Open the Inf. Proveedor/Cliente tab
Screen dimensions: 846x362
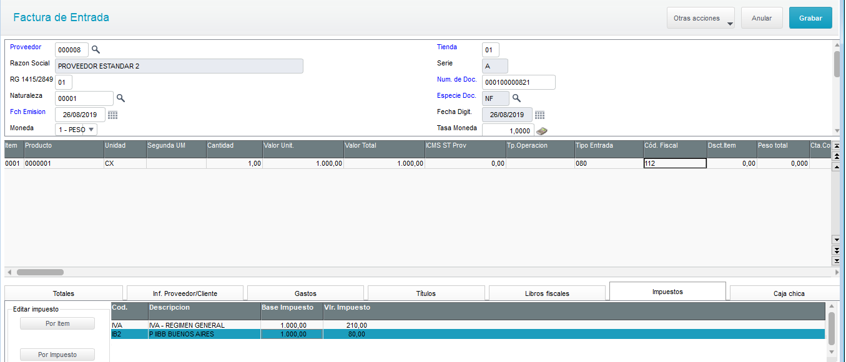click(185, 293)
